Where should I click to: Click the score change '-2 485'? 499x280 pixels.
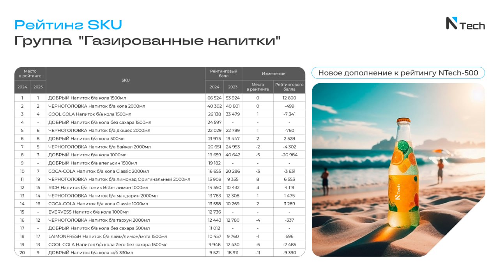point(289,245)
